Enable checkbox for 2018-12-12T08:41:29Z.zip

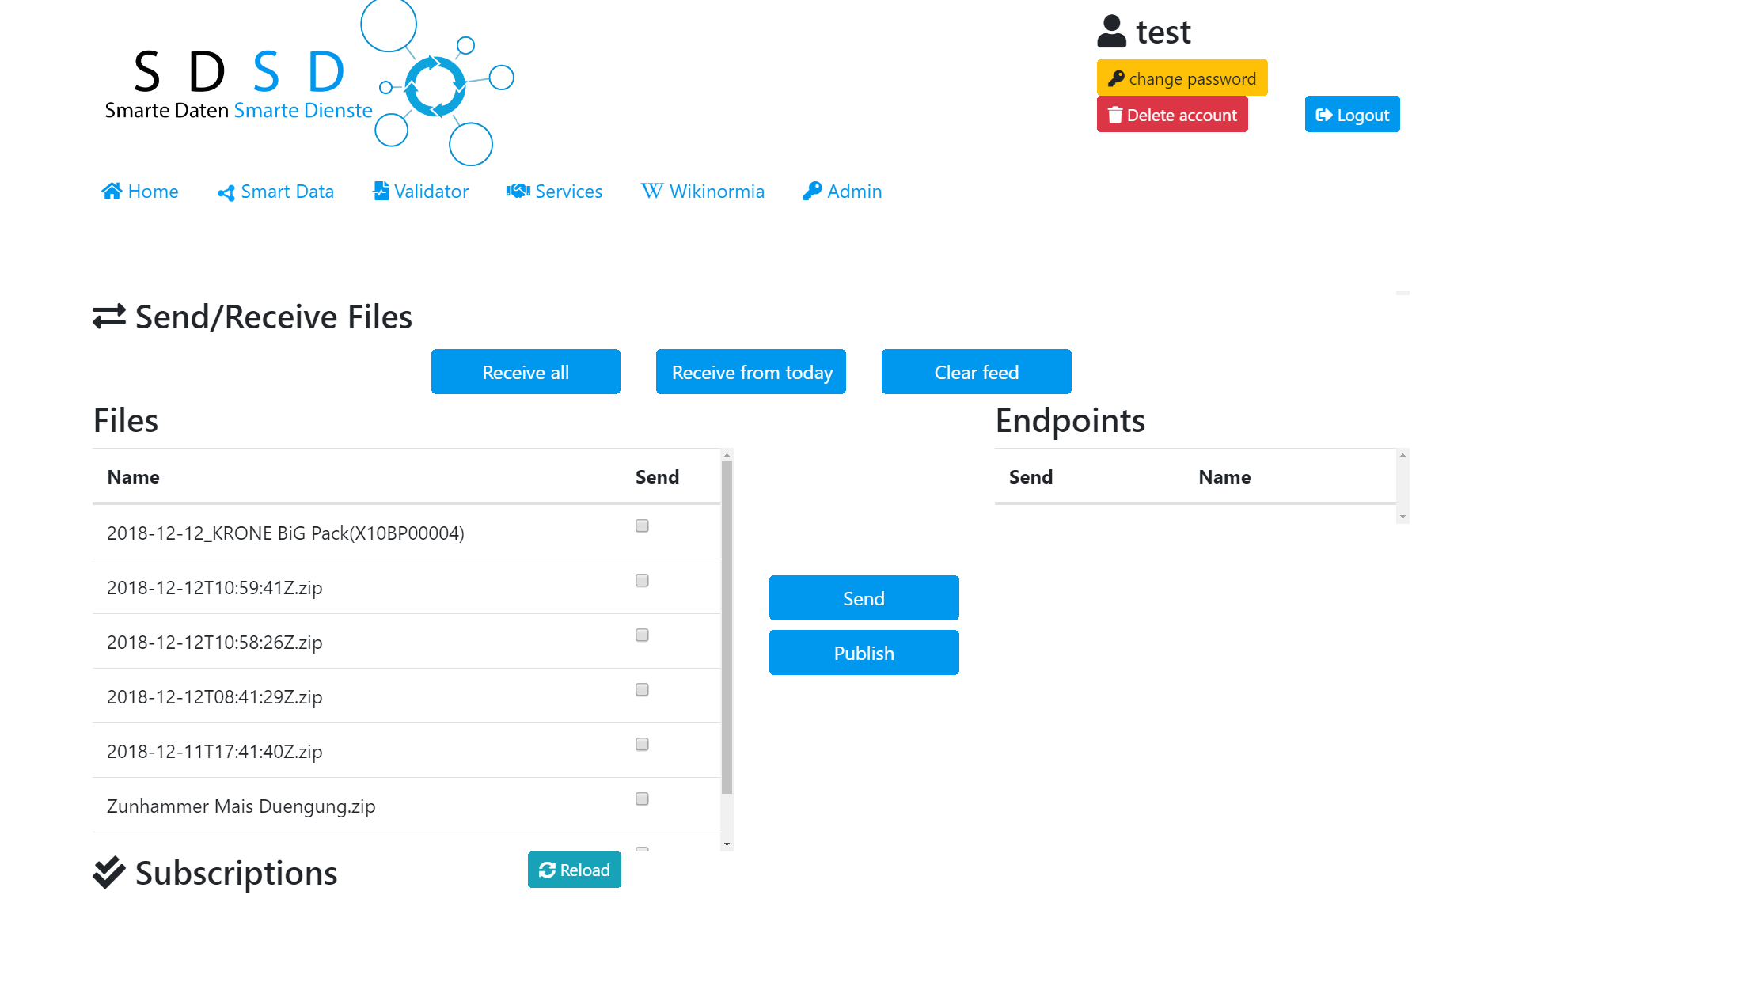[x=642, y=690]
